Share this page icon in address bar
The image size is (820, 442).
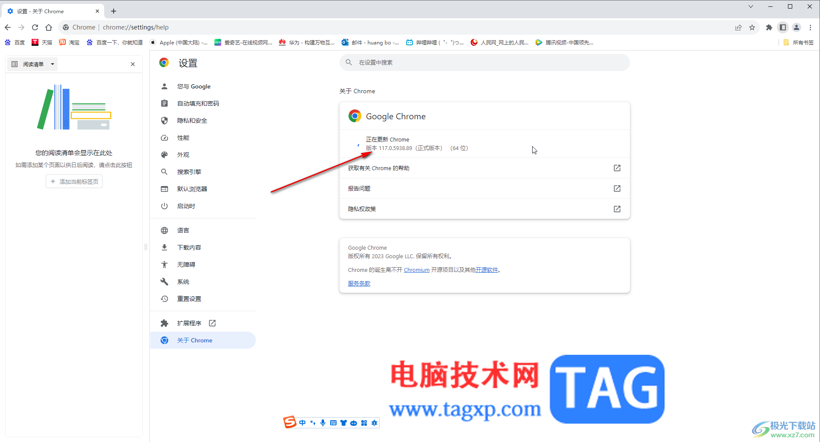coord(738,27)
